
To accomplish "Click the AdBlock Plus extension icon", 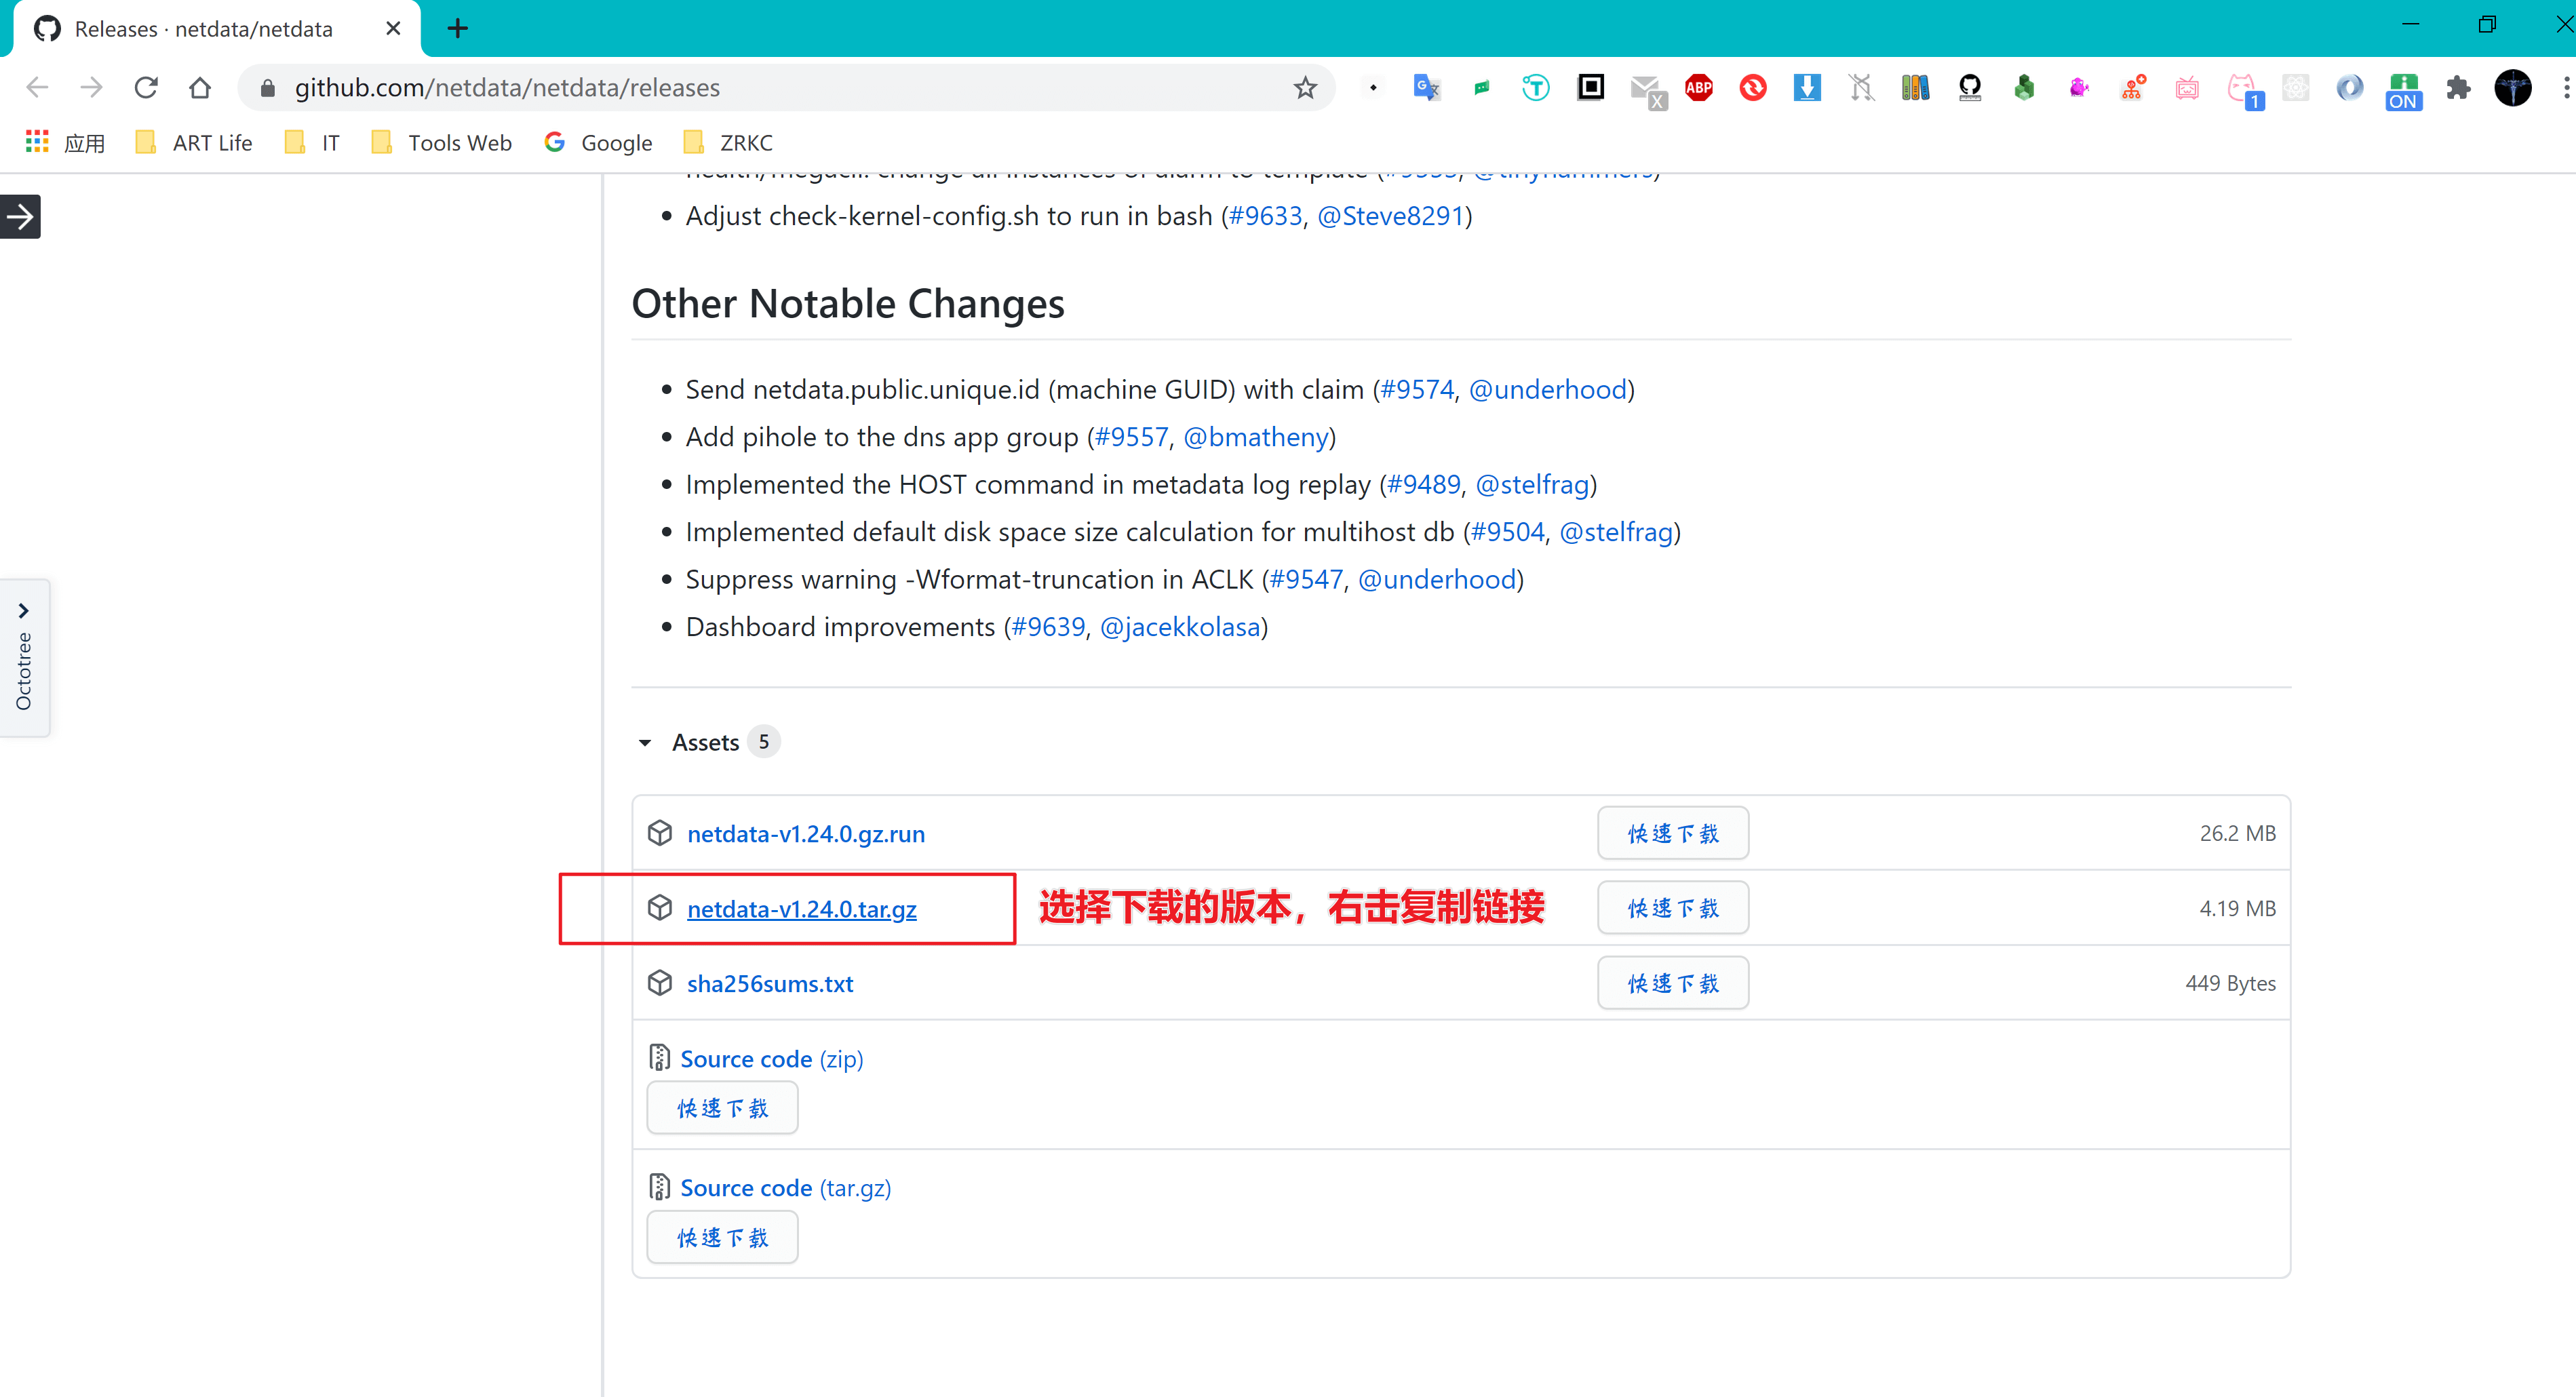I will tap(1698, 88).
